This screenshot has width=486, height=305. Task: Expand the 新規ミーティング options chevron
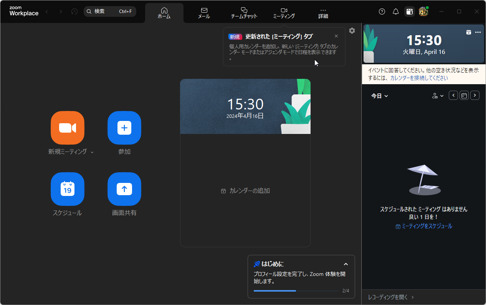tap(92, 152)
